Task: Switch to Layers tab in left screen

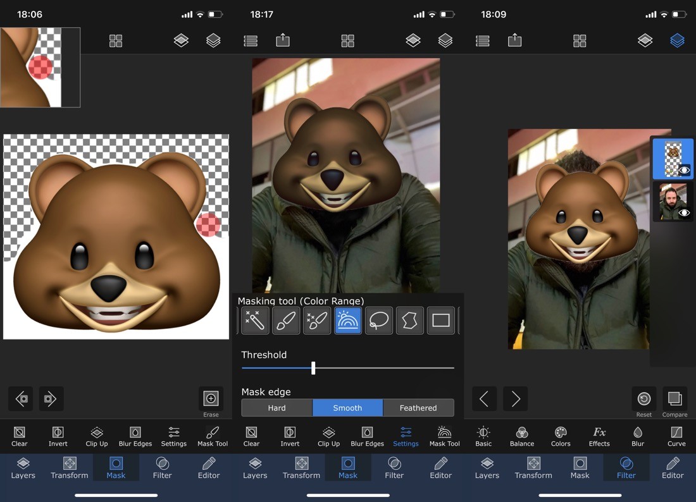Action: tap(23, 468)
